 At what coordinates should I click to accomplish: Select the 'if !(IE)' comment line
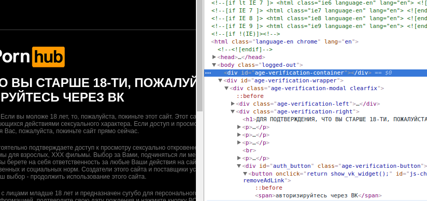(246, 34)
